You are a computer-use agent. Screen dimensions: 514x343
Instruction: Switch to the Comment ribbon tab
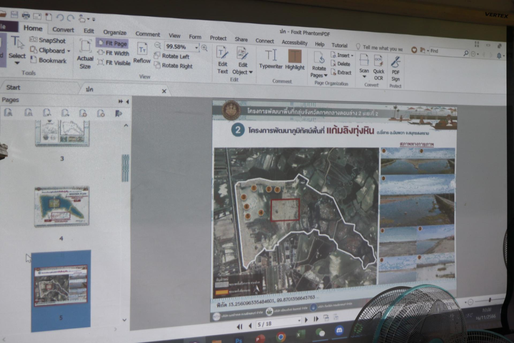[148, 34]
